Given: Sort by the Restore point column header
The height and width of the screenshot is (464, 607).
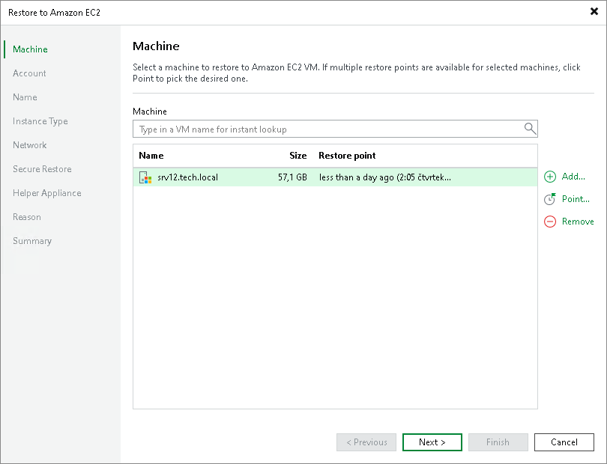Looking at the screenshot, I should point(347,156).
